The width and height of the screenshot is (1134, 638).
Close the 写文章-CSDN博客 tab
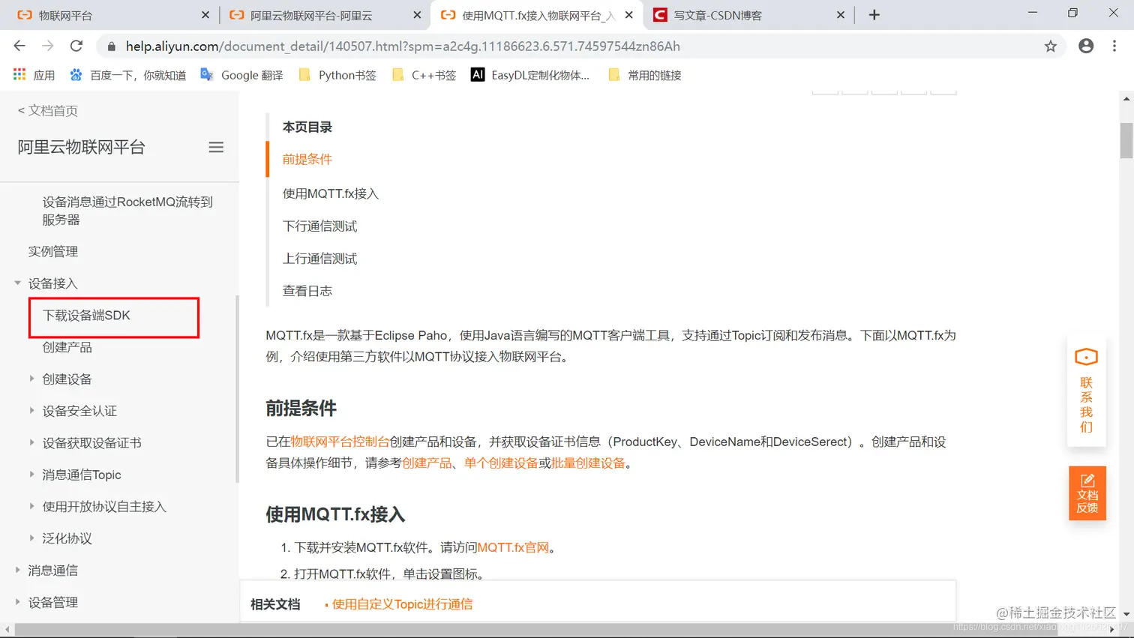point(840,15)
